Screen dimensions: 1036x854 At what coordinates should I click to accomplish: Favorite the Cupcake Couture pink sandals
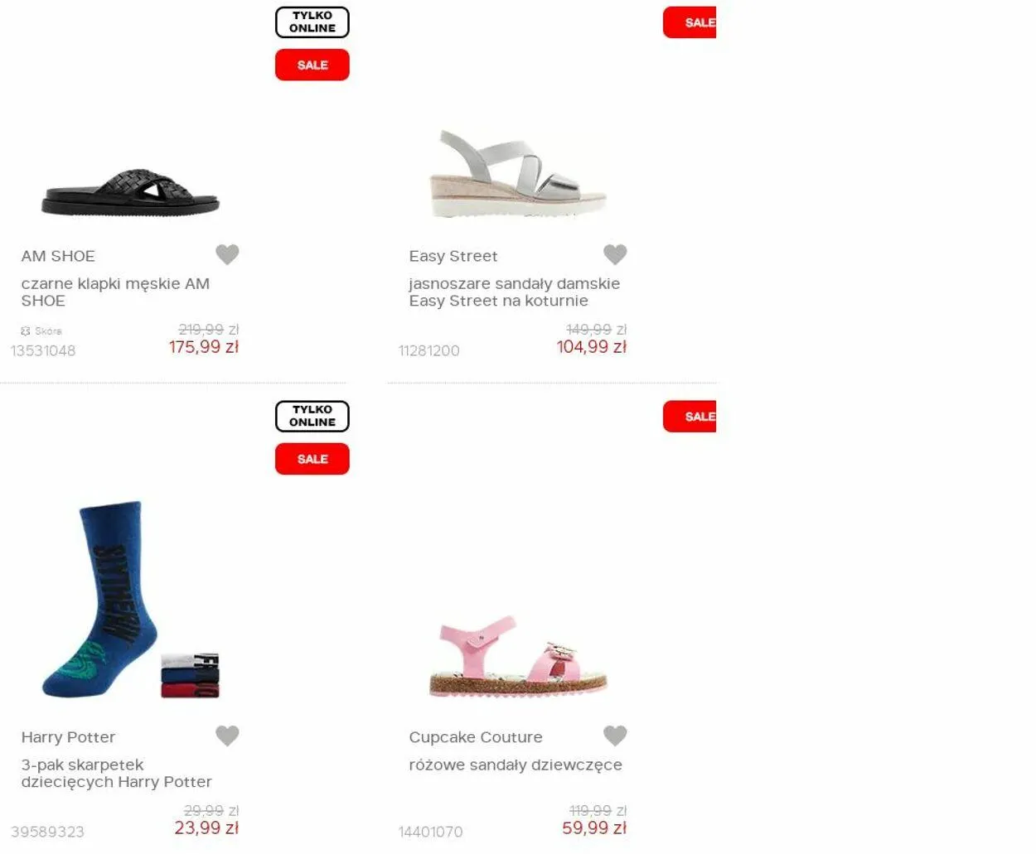click(x=615, y=736)
